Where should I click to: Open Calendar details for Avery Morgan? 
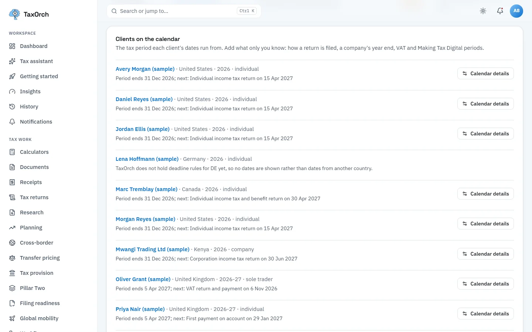[x=485, y=73]
